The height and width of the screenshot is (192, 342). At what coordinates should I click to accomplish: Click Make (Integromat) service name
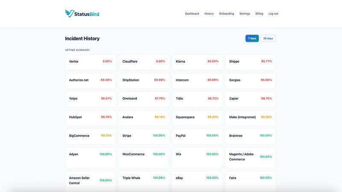(242, 117)
